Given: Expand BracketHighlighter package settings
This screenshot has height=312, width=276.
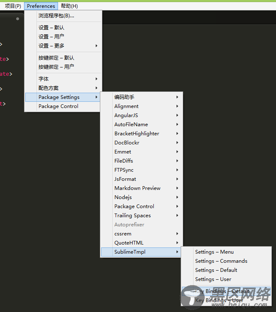Looking at the screenshot, I should [141, 134].
